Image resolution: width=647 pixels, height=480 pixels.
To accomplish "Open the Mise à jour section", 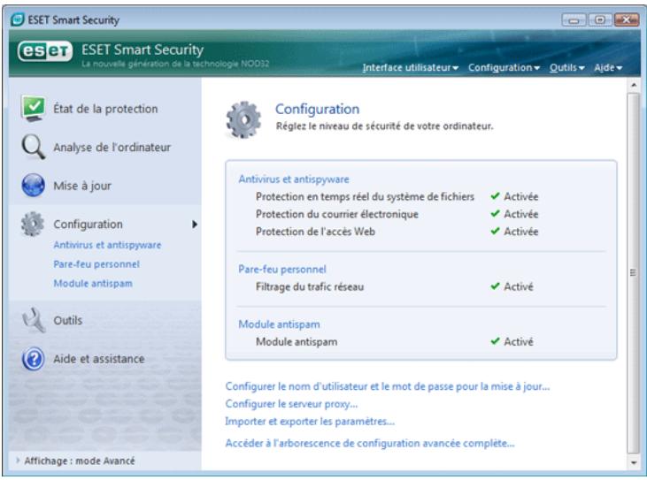I will tap(82, 186).
